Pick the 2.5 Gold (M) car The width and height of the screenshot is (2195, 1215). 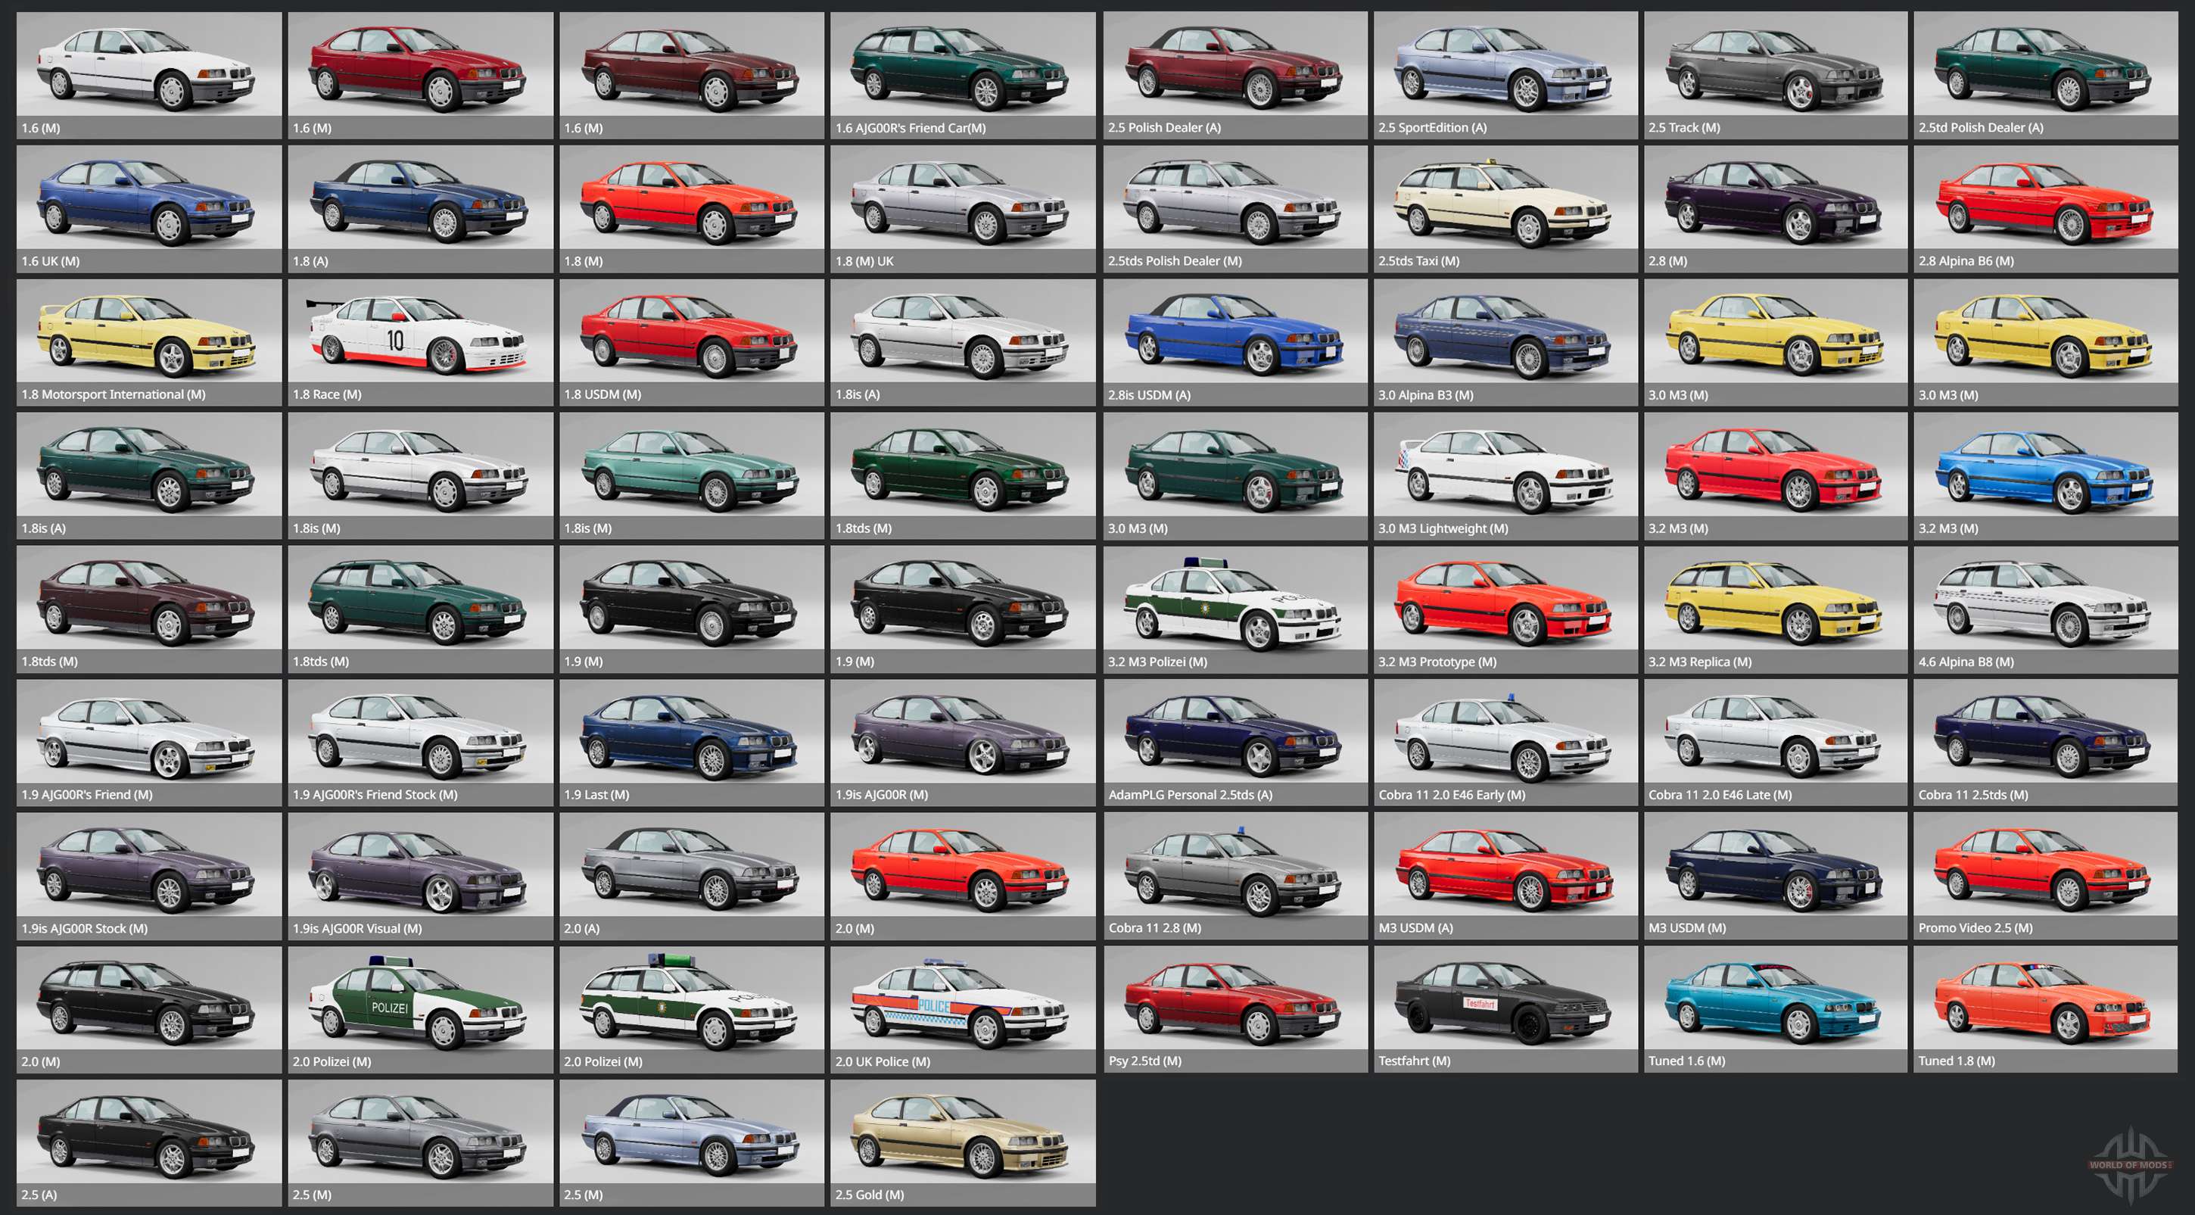(x=963, y=1143)
